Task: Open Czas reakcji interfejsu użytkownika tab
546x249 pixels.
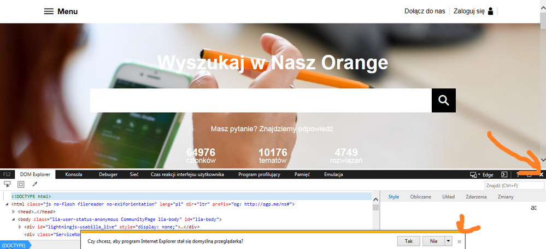Action: (187, 174)
